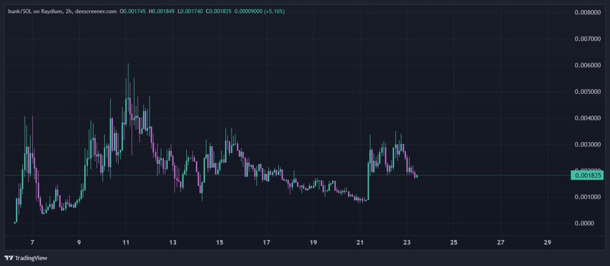The width and height of the screenshot is (610, 266).
Task: Click the 0.007000 price axis label
Action: click(588, 39)
